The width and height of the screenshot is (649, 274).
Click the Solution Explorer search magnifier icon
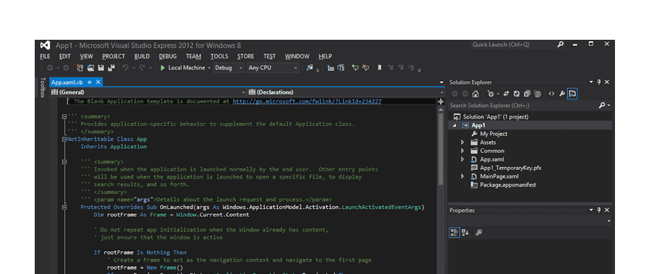(x=602, y=106)
